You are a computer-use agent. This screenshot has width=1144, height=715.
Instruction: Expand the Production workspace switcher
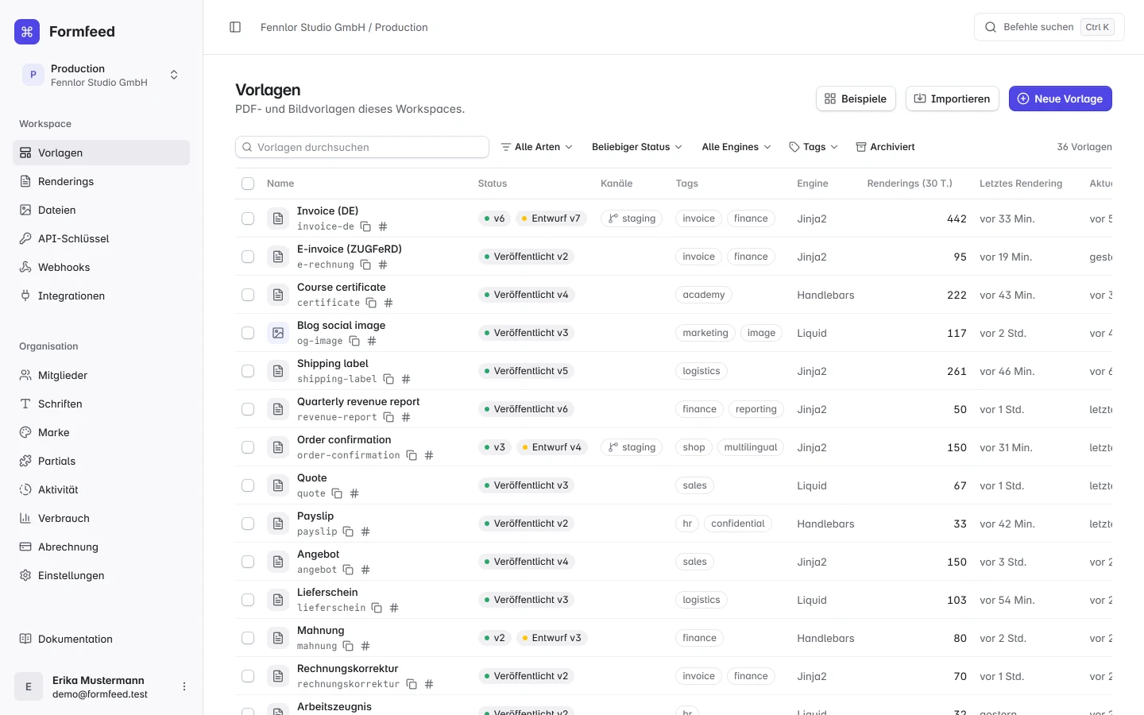click(x=101, y=75)
